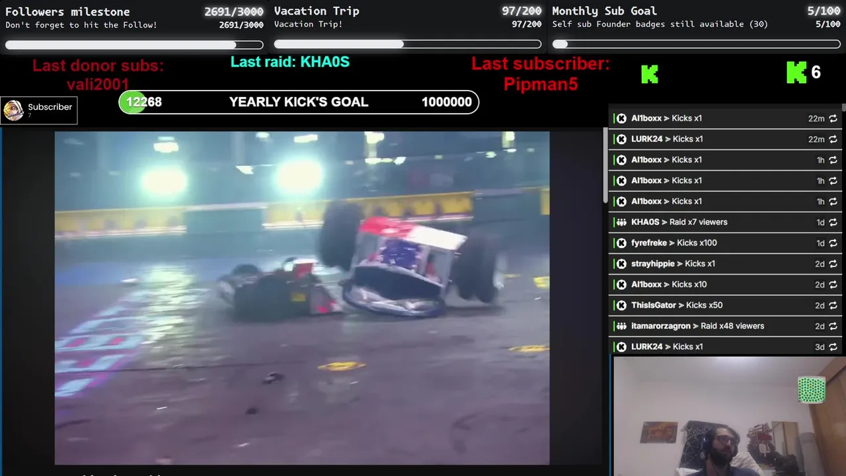This screenshot has width=846, height=476.
Task: Click the raid icon beside itamarorzagron entry
Action: pyautogui.click(x=621, y=326)
